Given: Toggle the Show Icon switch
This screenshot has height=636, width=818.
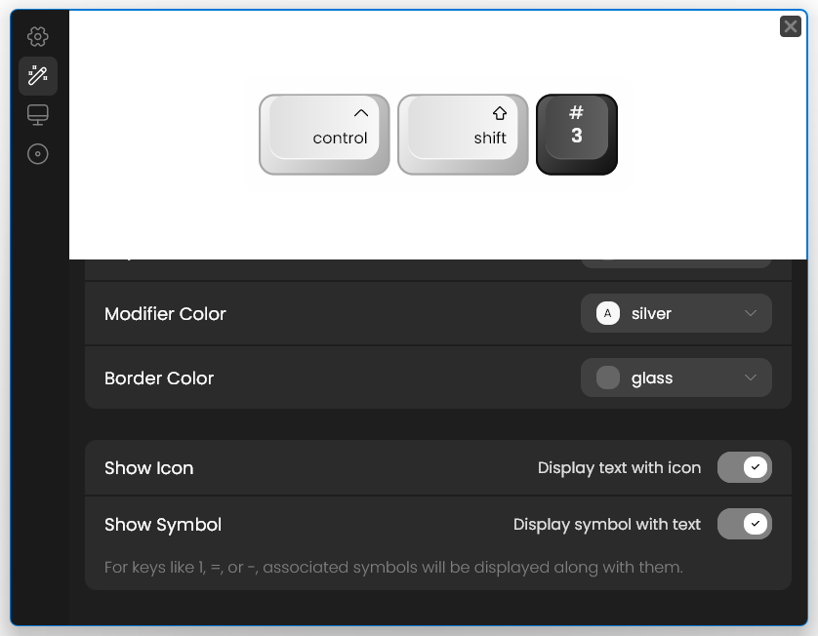Looking at the screenshot, I should point(745,467).
